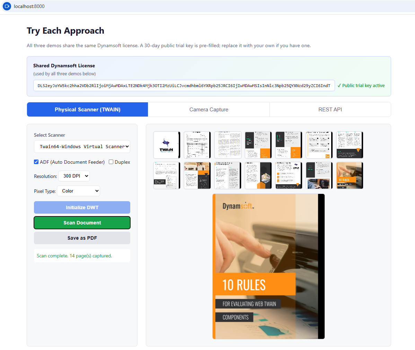Select the fifth thumbnail in the second row

pos(289,176)
